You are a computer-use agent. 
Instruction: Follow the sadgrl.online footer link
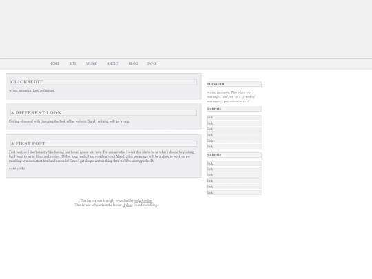[x=143, y=200]
